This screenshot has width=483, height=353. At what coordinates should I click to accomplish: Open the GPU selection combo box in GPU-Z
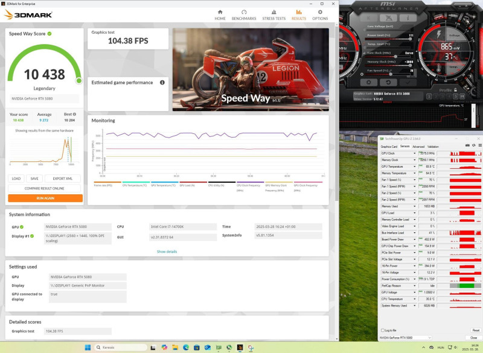click(x=405, y=337)
